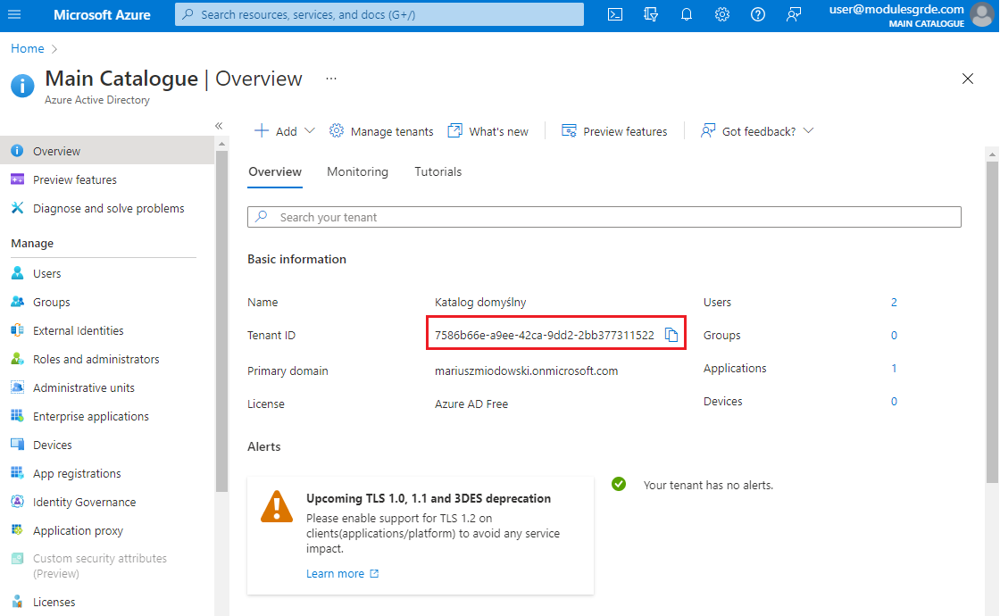Click the Upcoming TLS deprecation alert title

tap(429, 499)
